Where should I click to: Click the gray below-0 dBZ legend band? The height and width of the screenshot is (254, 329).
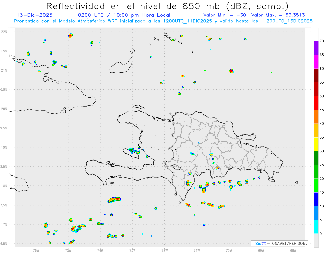click(316, 241)
